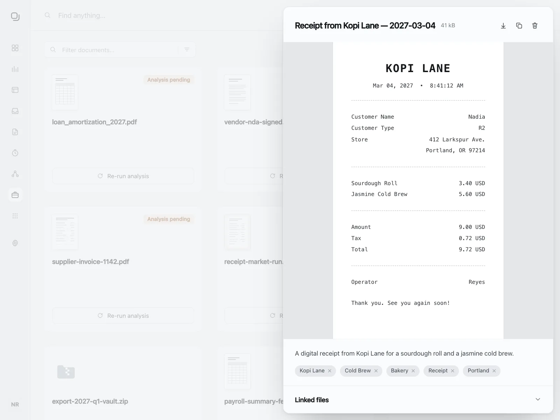Remove the Cold Brew tag
The height and width of the screenshot is (420, 560).
click(376, 371)
